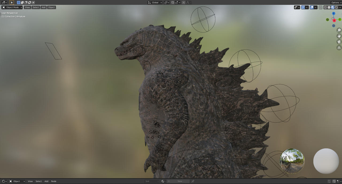This screenshot has width=342, height=184.
Task: Open object type visibility popover
Action: [297, 7]
